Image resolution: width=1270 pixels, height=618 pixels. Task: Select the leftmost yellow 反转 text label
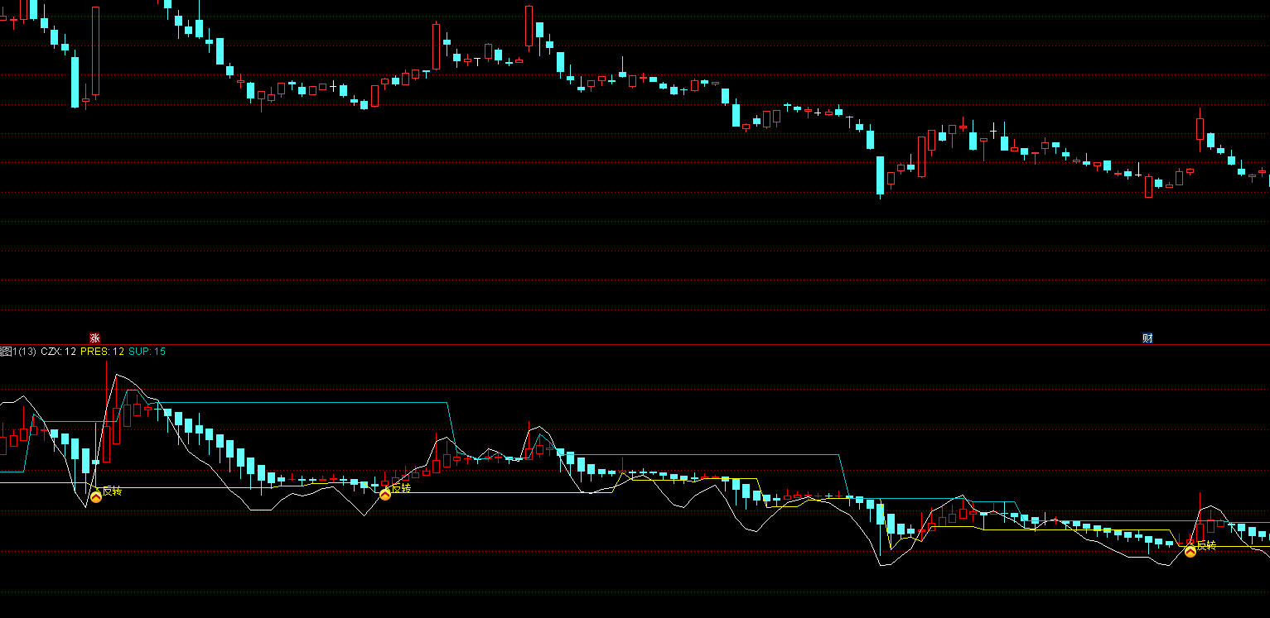coord(112,491)
